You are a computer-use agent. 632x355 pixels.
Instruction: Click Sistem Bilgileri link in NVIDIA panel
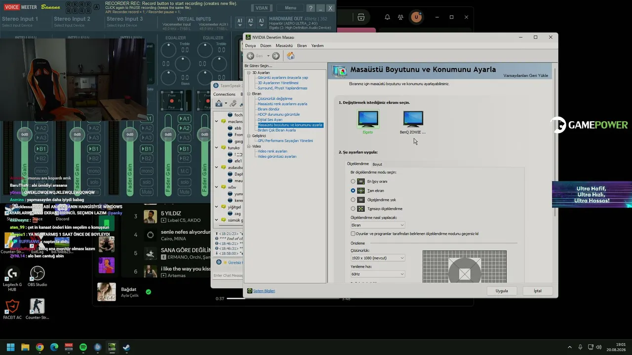tap(264, 291)
